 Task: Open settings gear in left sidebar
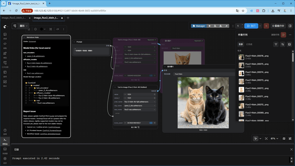click(5, 159)
